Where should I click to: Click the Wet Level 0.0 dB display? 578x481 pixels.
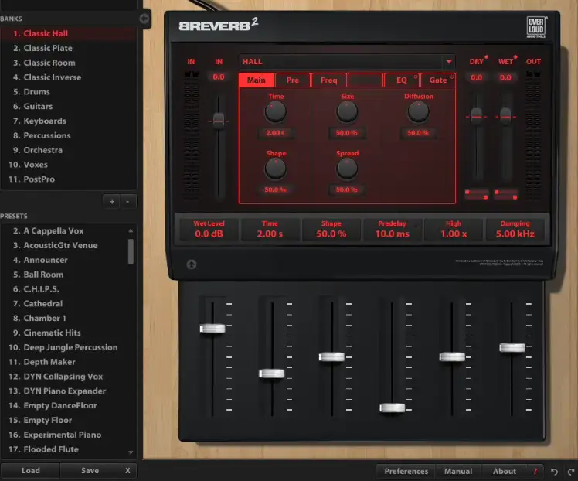[209, 230]
